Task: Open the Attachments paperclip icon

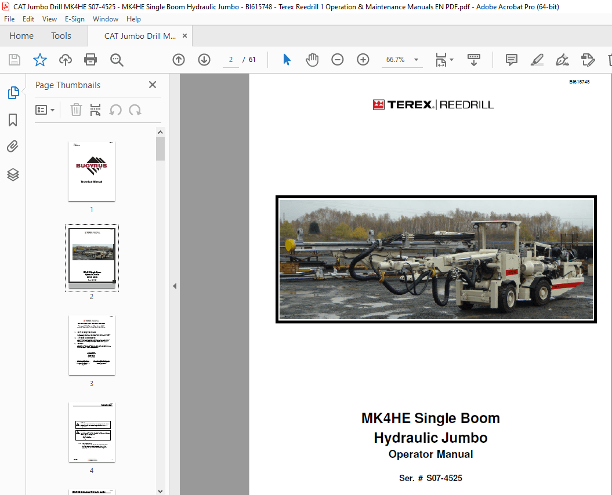Action: pos(13,147)
